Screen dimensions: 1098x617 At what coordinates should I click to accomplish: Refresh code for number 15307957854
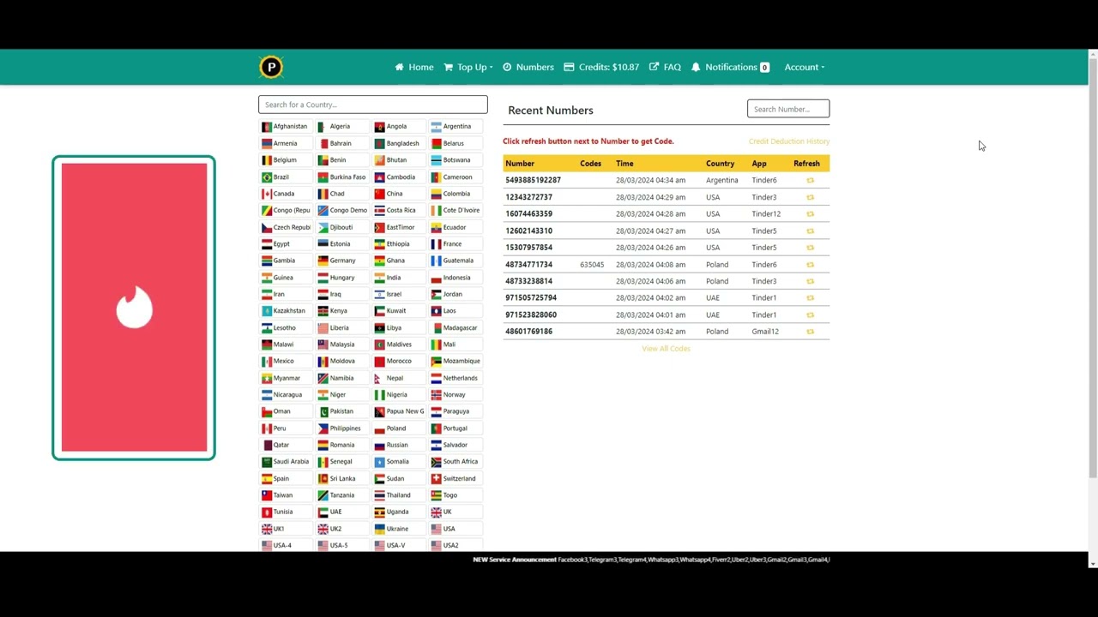tap(810, 248)
